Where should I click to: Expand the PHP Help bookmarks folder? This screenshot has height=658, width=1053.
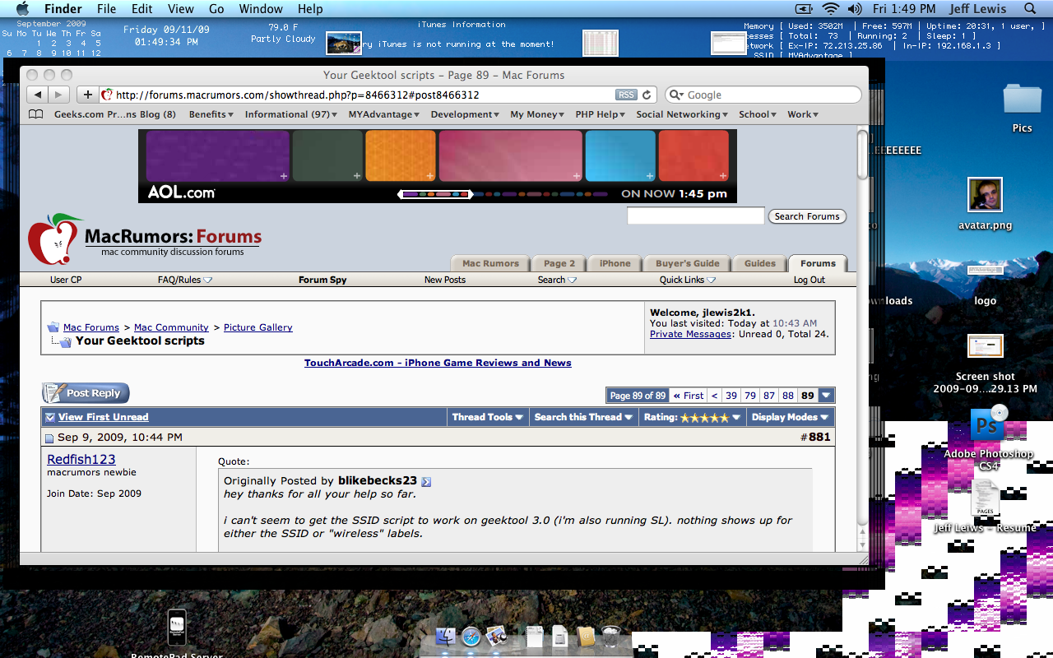[601, 114]
